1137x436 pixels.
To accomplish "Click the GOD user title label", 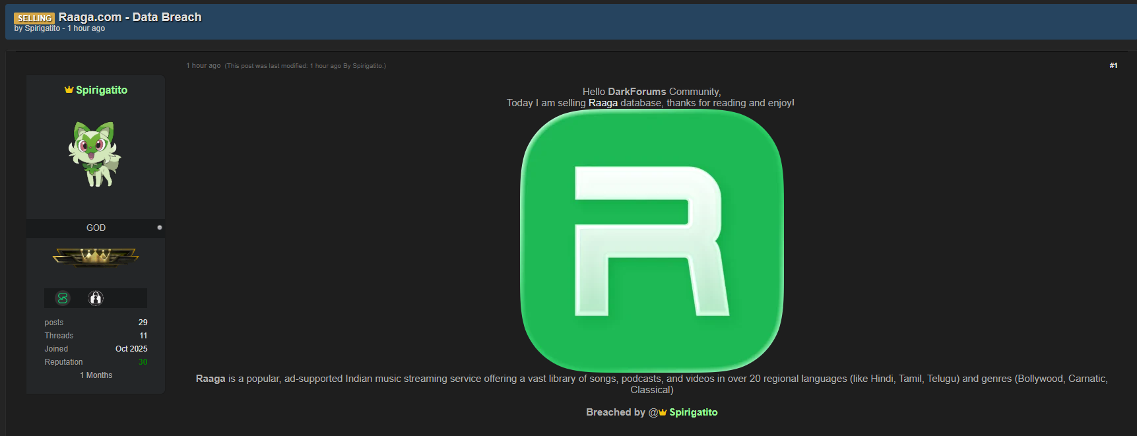I will (x=96, y=228).
